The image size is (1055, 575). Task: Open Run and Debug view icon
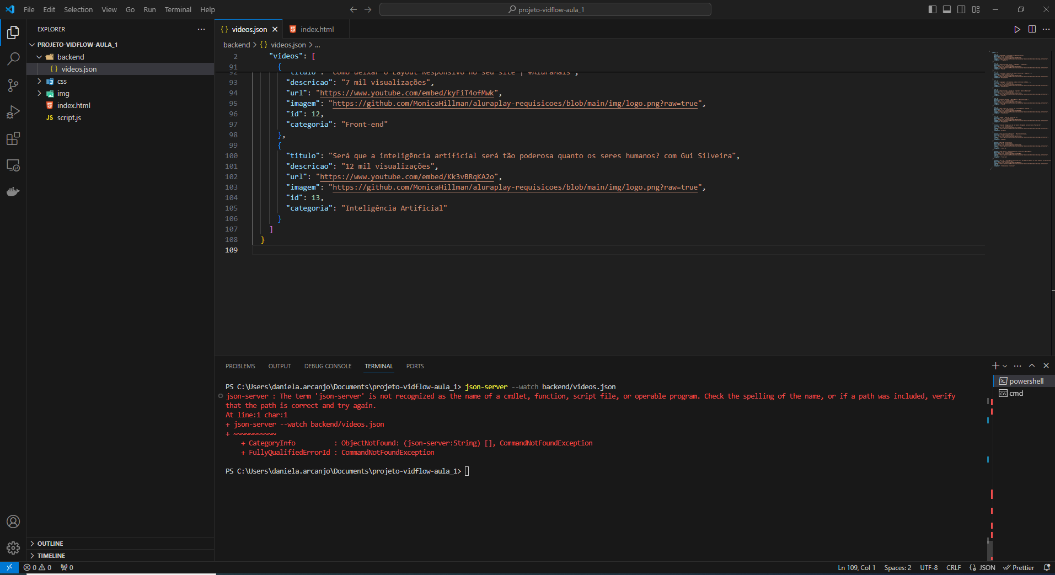pos(13,112)
